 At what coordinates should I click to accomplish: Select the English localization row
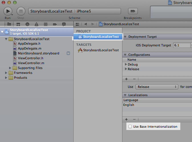point(157,105)
